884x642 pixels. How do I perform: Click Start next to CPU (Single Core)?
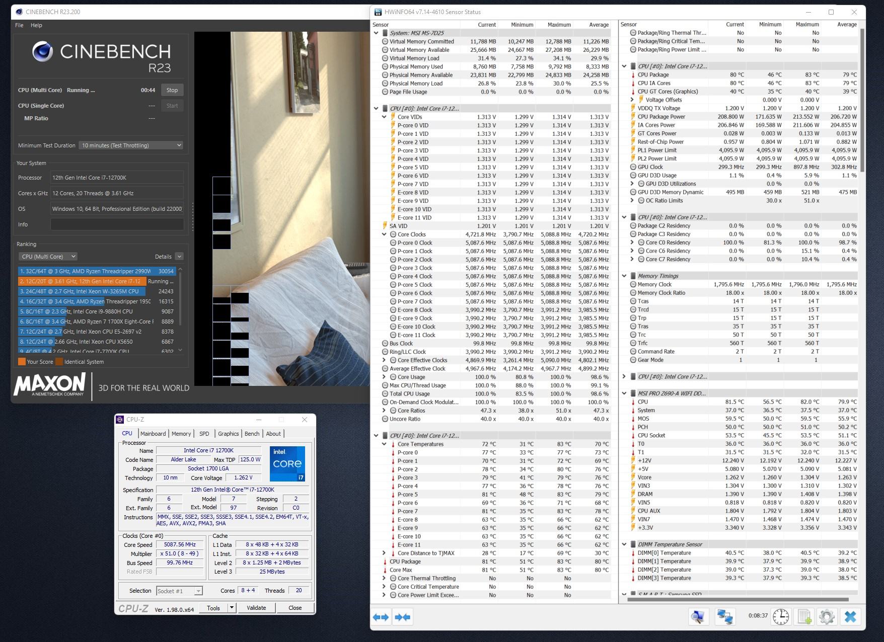tap(172, 106)
